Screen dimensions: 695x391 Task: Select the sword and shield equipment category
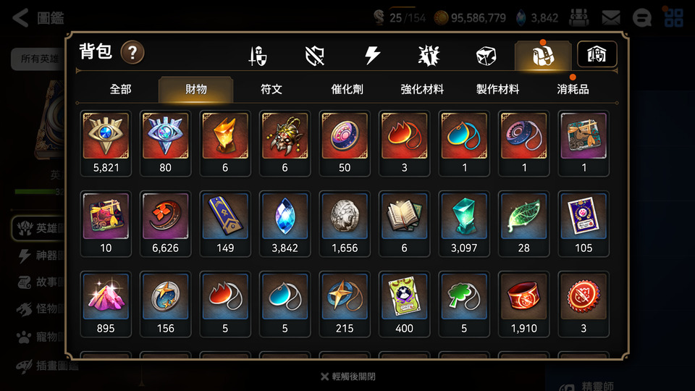click(258, 56)
